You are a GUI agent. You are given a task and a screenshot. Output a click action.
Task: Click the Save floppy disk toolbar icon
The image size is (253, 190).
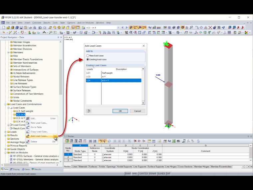point(21,28)
